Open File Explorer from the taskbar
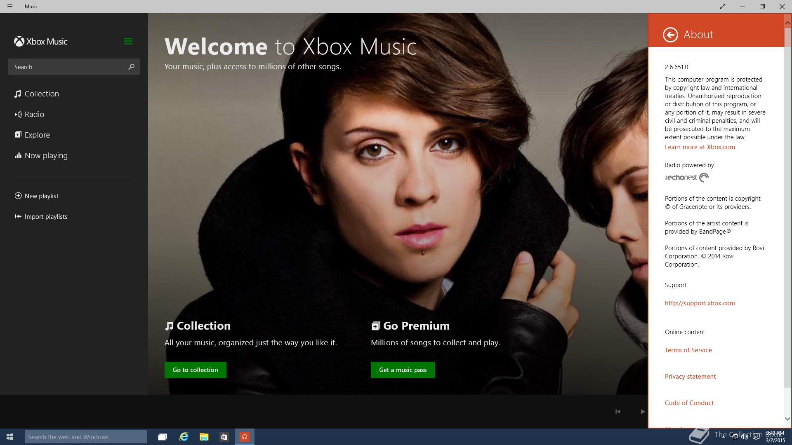792x445 pixels. (x=204, y=437)
